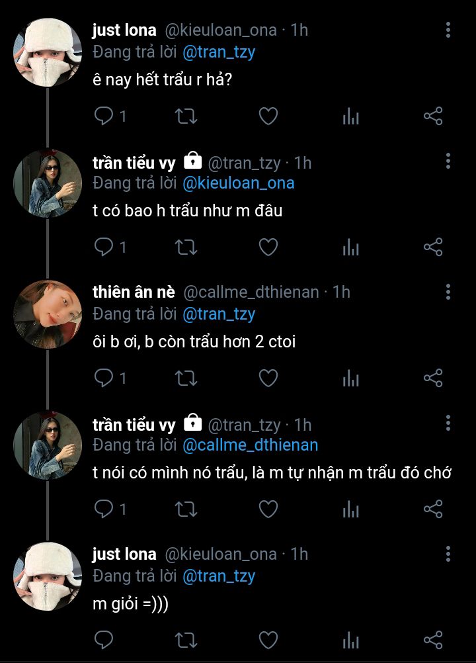Open the first trần tiểu vy avatar
The height and width of the screenshot is (663, 476).
[47, 183]
